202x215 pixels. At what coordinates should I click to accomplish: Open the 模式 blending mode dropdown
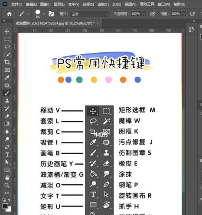[89, 14]
